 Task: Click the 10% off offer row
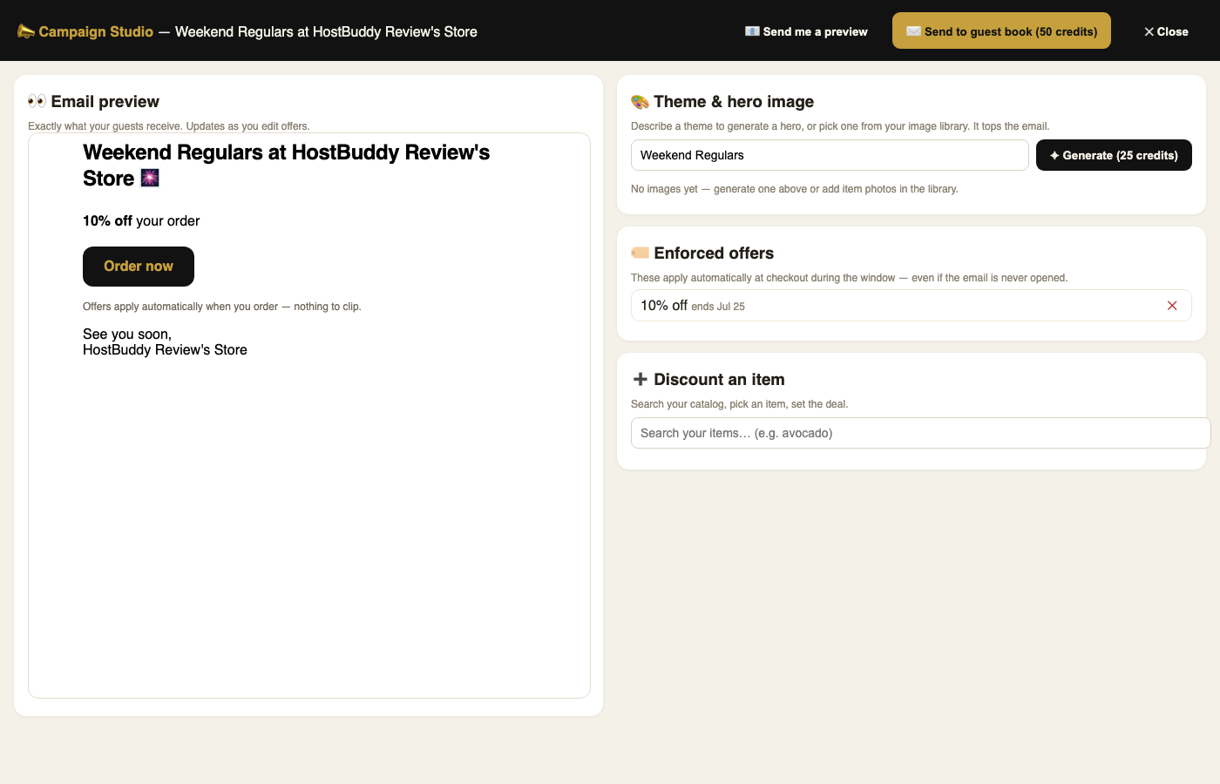pyautogui.click(x=911, y=306)
